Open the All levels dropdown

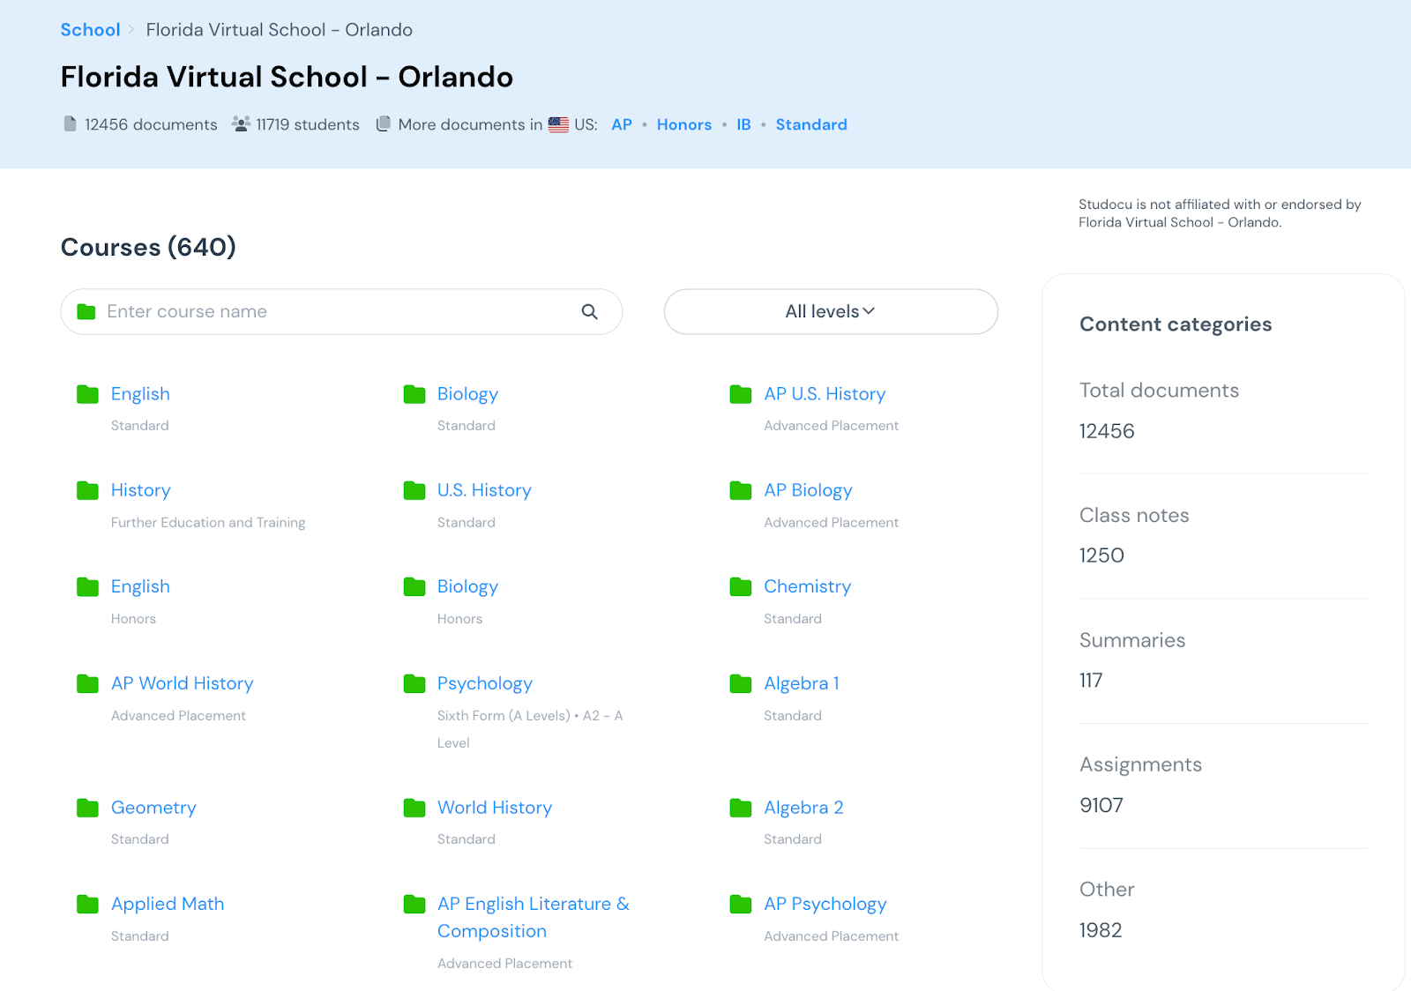tap(830, 311)
